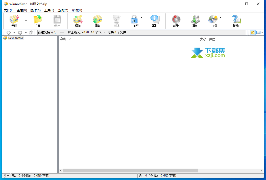Open the dropdown arrow beside 新建
This screenshot has width=266, height=180.
coord(26,21)
